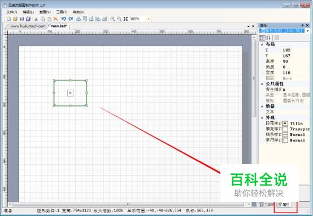Click the Save floppy disk icon
Image resolution: width=313 pixels, height=216 pixels.
pos(21,19)
